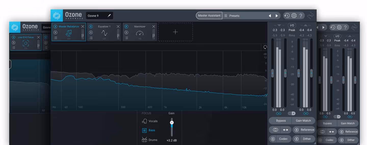Open settings gear in the front window
The height and width of the screenshot is (145, 367).
294,16
